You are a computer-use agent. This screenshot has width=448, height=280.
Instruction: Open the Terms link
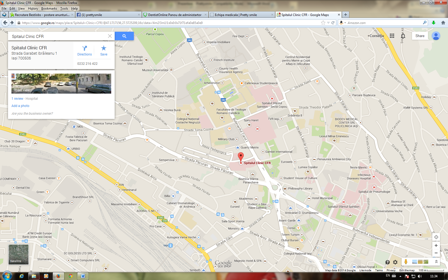point(379,270)
